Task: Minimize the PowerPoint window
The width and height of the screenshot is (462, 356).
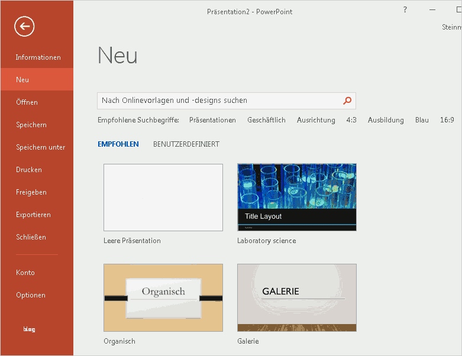Action: click(x=432, y=9)
